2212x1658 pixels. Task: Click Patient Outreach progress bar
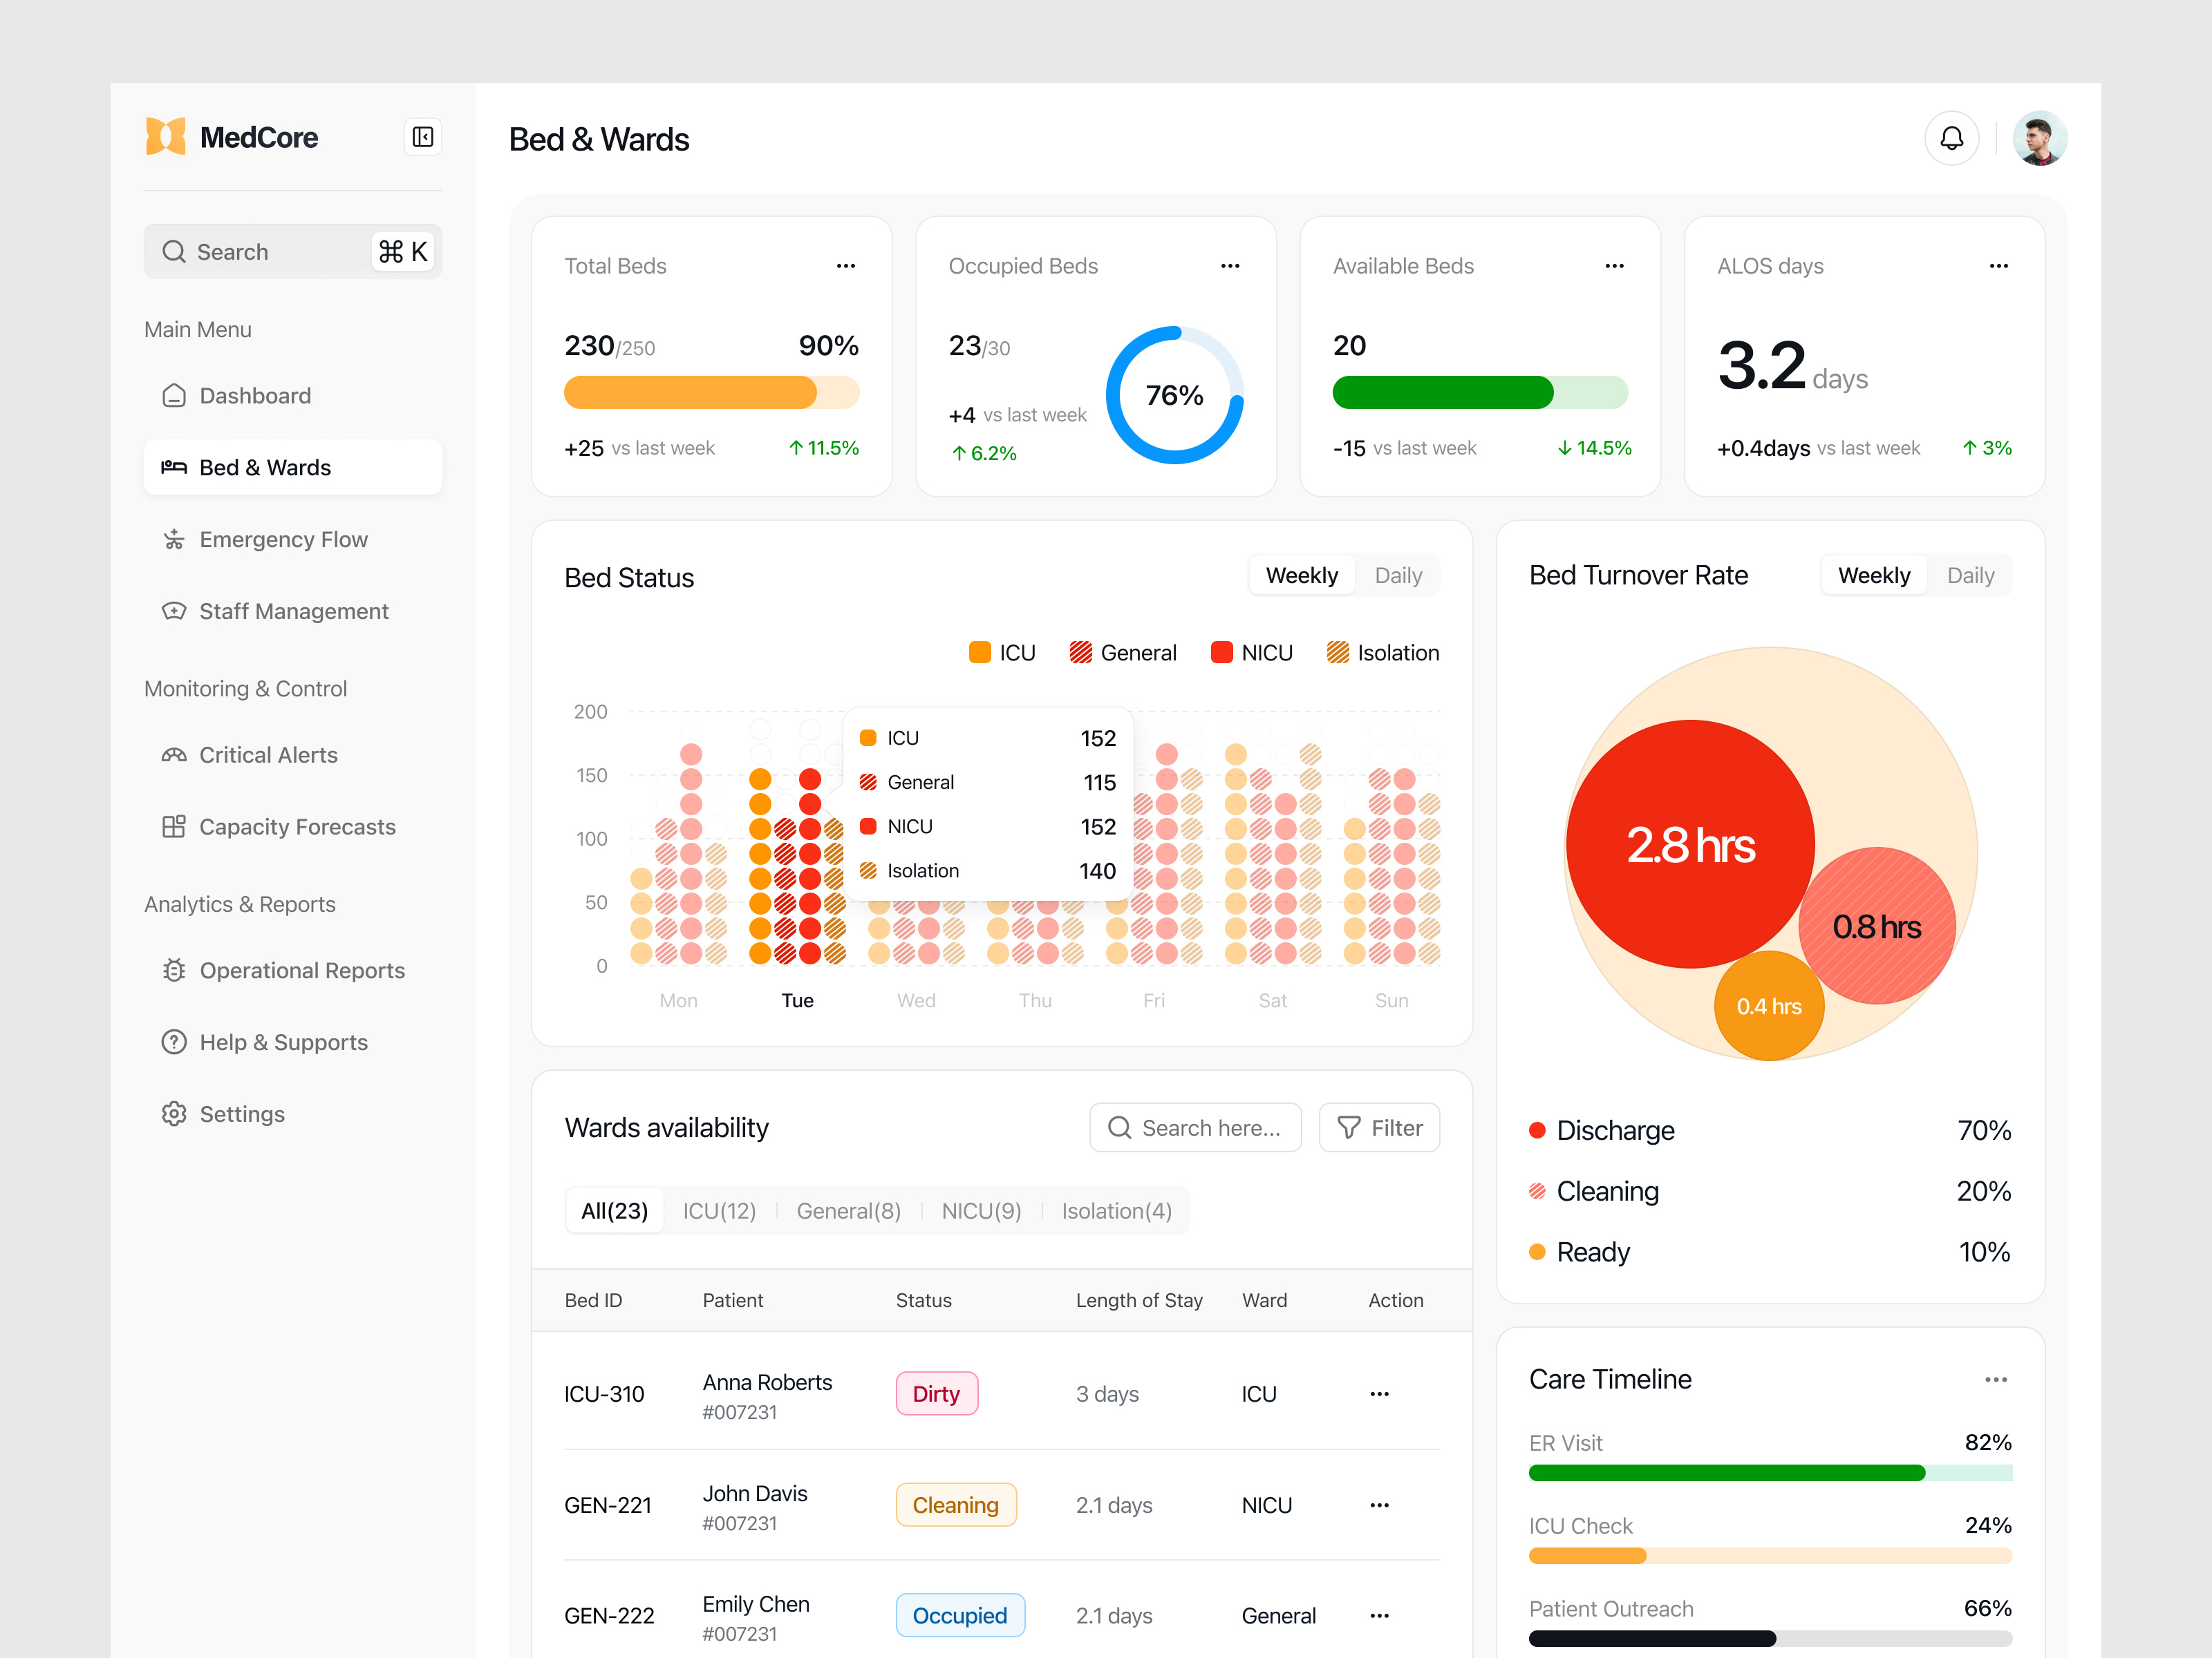click(1770, 1639)
